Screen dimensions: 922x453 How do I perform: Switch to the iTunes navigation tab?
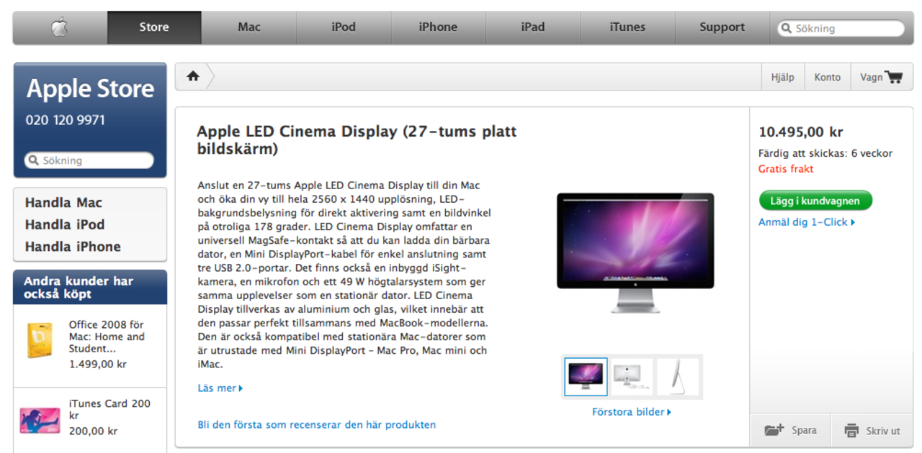point(627,27)
